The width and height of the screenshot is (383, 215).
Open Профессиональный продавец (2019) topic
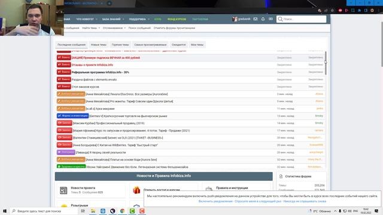coord(109,124)
